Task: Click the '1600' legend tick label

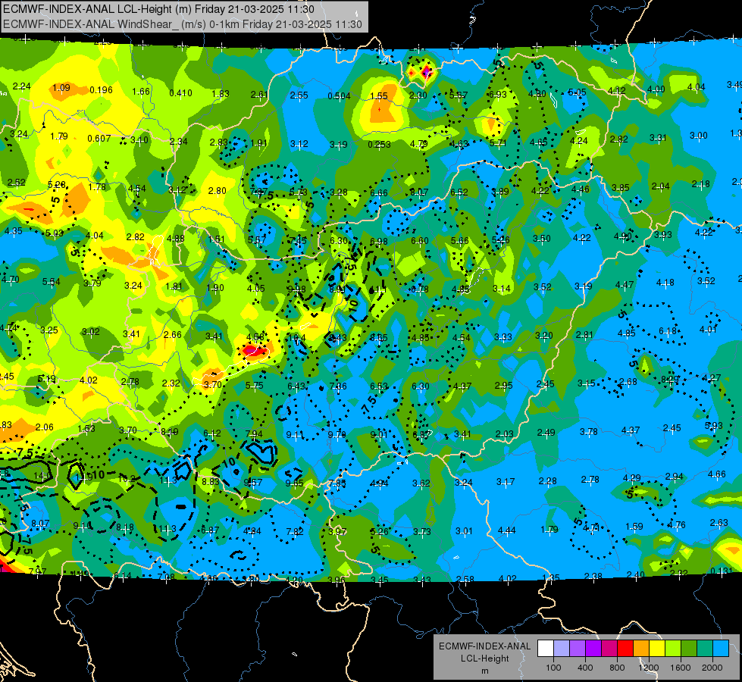Action: [x=681, y=668]
